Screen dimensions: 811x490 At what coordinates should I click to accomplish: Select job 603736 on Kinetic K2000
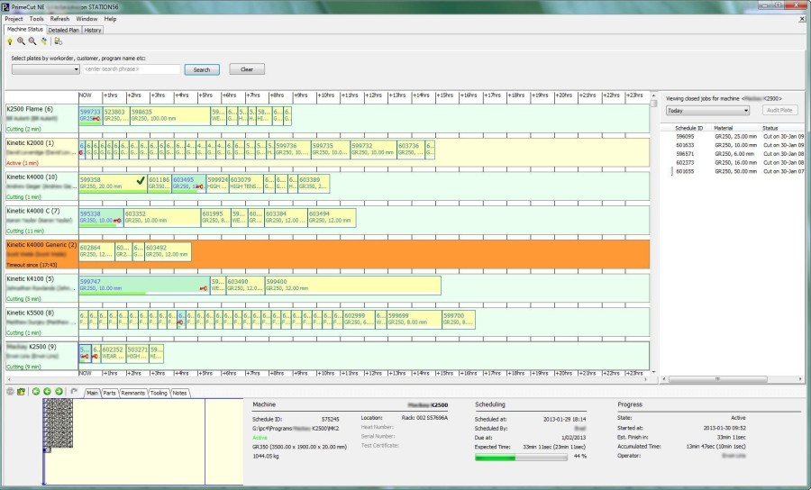[x=411, y=150]
